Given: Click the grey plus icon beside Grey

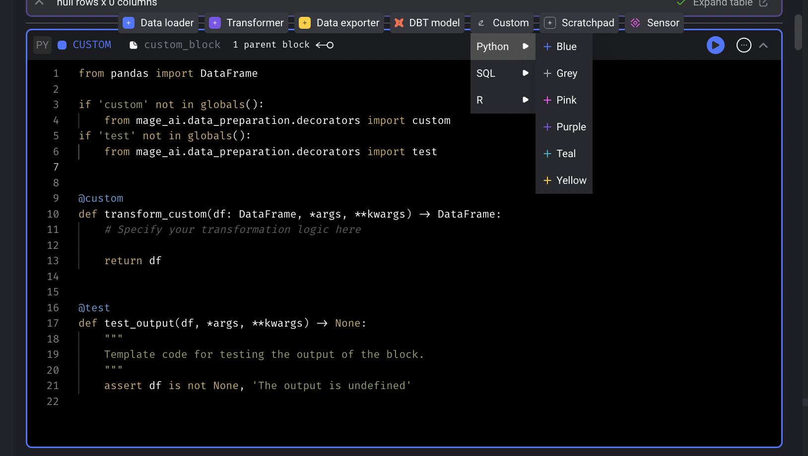Looking at the screenshot, I should (547, 73).
